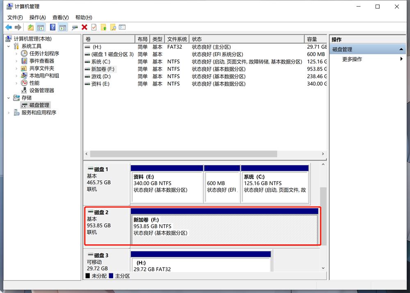Image resolution: width=410 pixels, height=293 pixels.
Task: Collapse the 系统工具 tree branch
Action: tap(9, 45)
